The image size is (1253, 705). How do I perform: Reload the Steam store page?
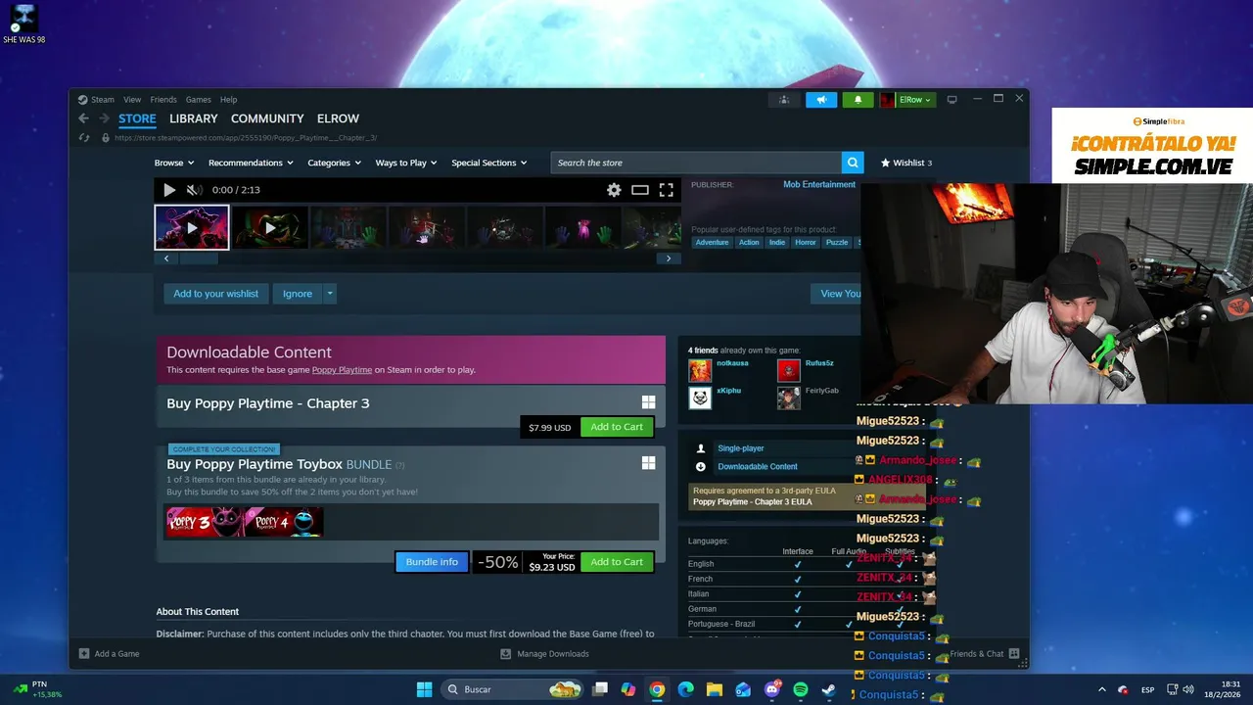(84, 138)
